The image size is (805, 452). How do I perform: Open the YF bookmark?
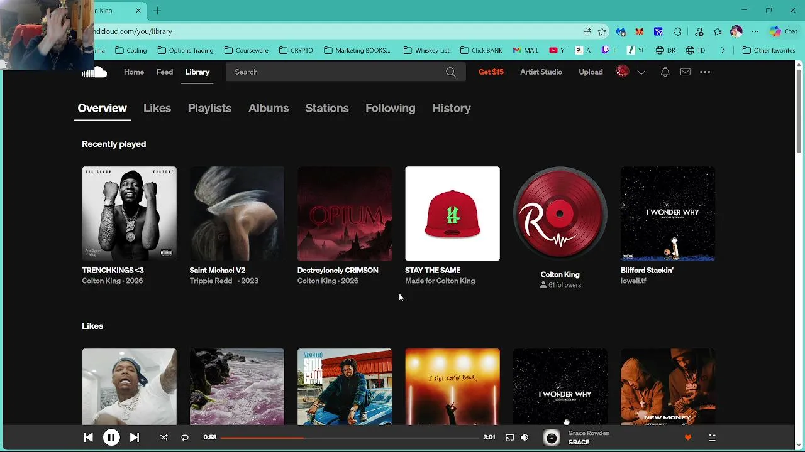tap(636, 50)
